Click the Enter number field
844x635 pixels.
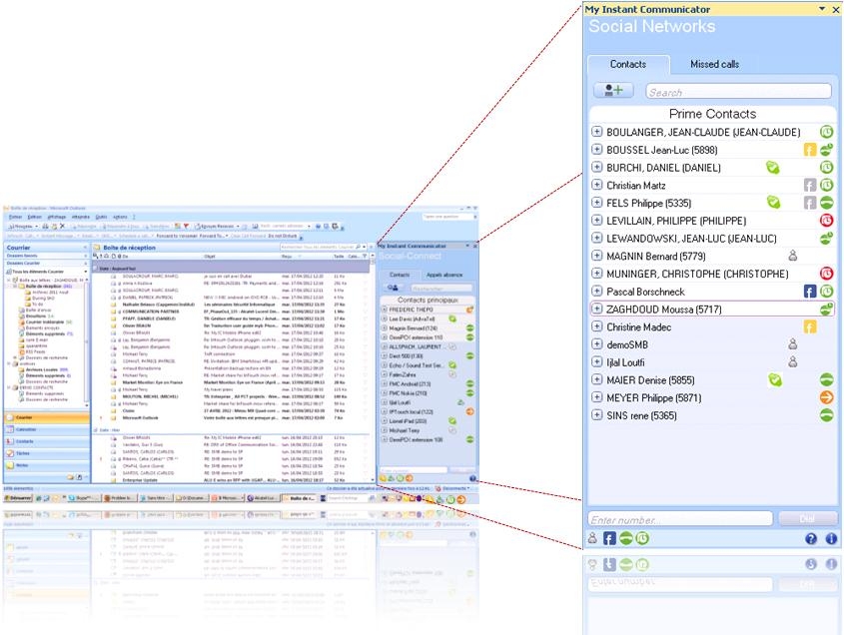coord(680,519)
